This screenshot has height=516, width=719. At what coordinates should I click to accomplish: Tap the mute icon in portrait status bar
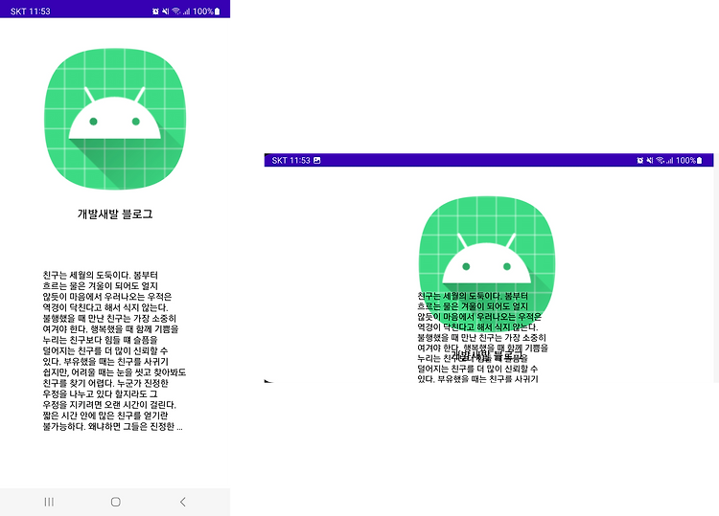pyautogui.click(x=165, y=11)
